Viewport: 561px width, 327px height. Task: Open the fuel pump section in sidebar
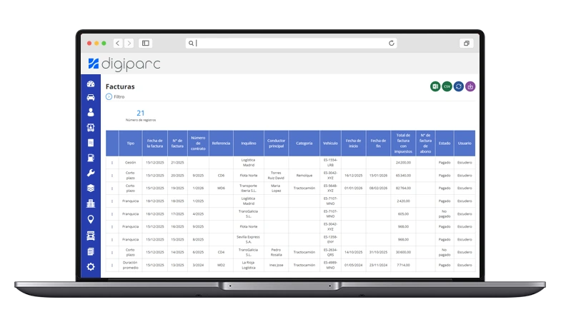[91, 158]
